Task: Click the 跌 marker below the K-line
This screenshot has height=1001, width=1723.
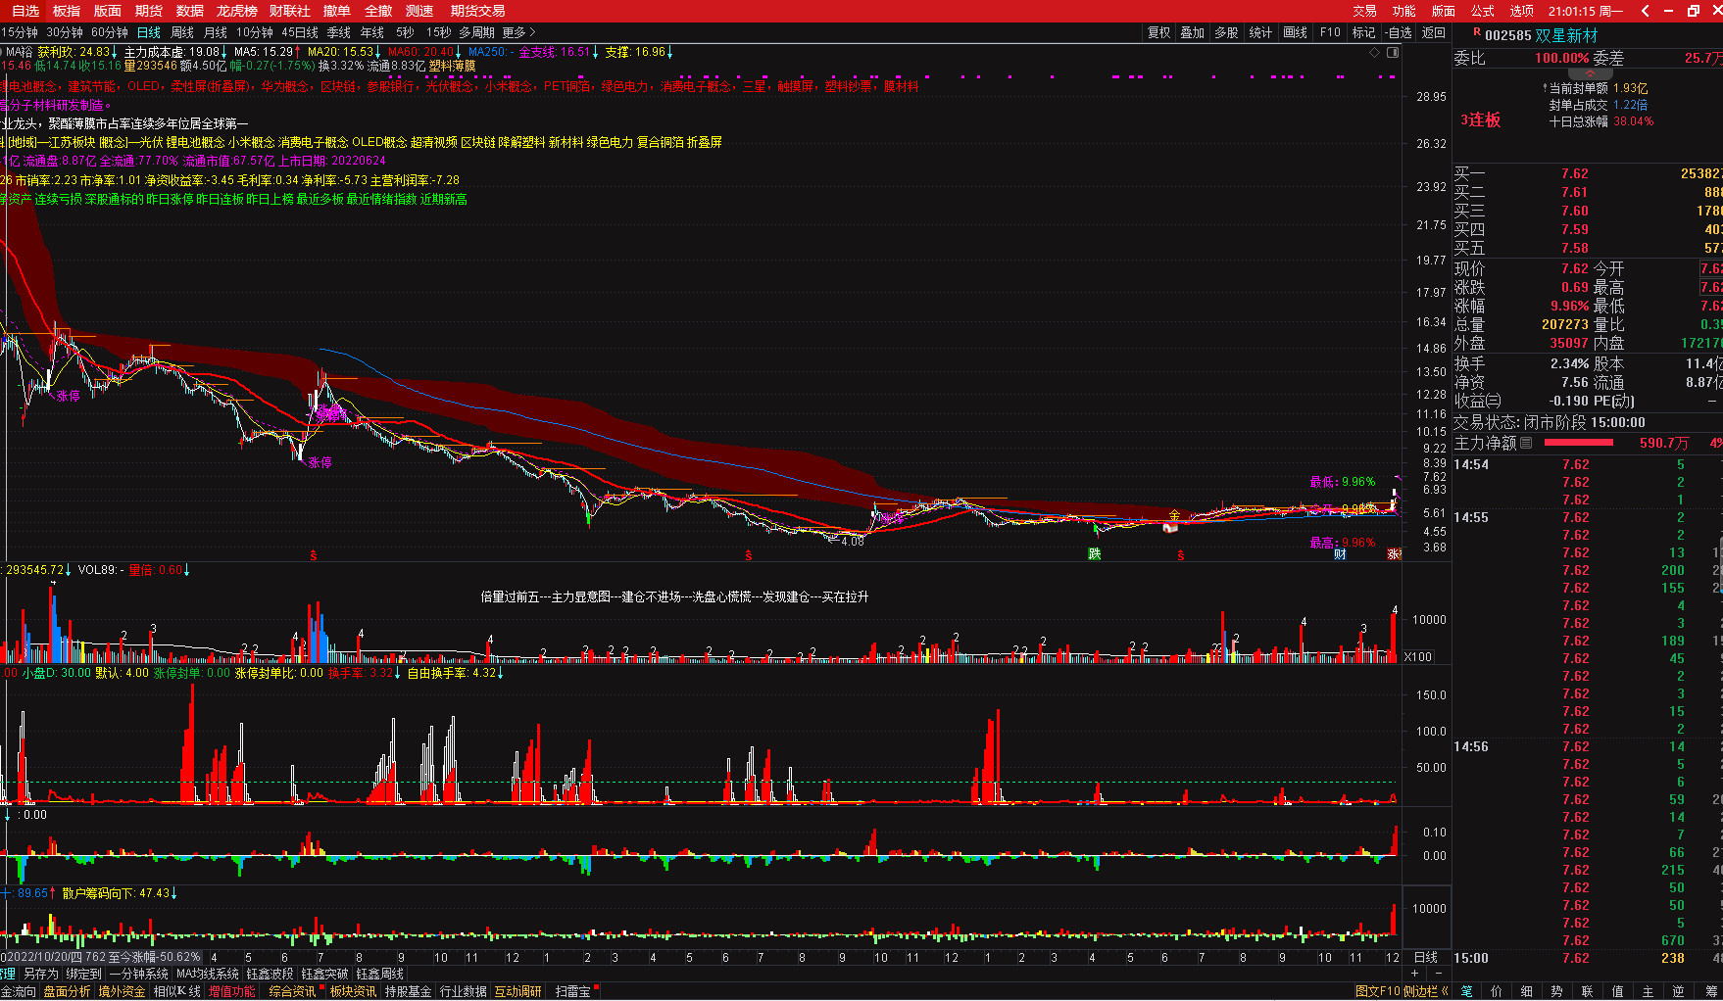Action: pyautogui.click(x=1094, y=554)
